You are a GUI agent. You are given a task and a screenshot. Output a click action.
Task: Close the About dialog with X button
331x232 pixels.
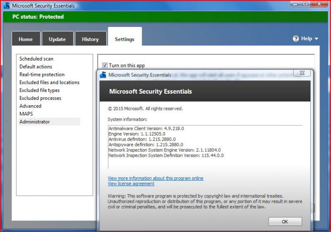click(302, 73)
